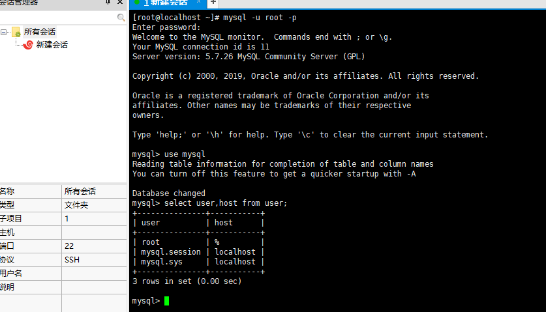Click the 所有会话 folder icon
The image size is (546, 312).
(16, 32)
